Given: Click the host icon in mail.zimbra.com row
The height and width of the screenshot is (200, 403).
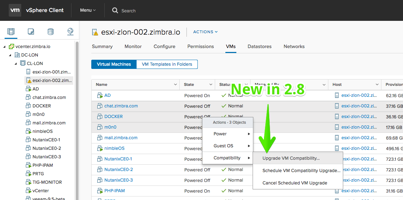Looking at the screenshot, I should pos(337,138).
